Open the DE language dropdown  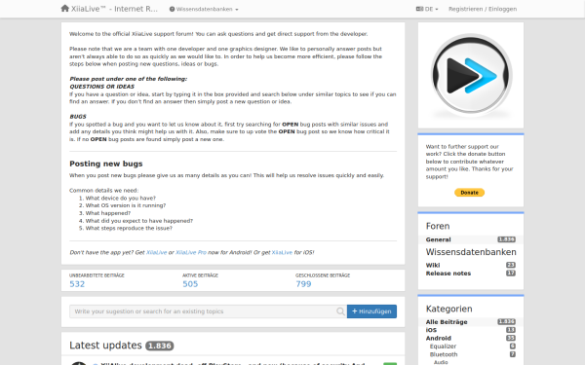point(427,9)
